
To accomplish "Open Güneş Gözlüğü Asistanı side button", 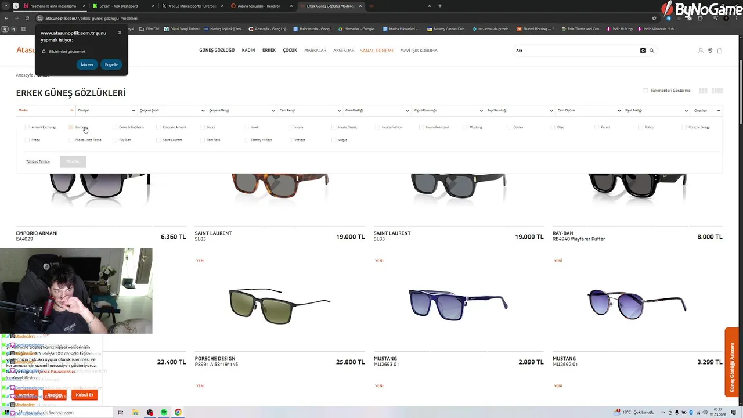I will coord(731,362).
